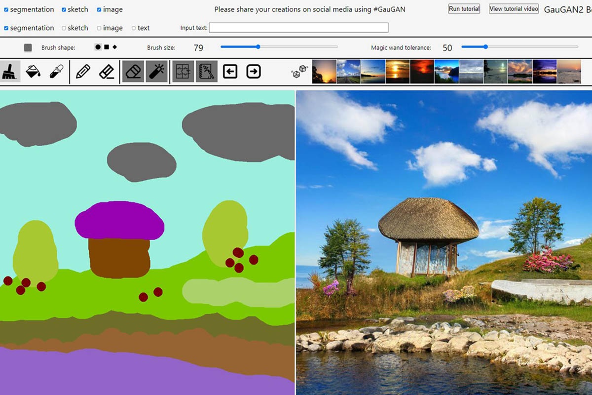Screen dimensions: 592x395
Task: Open the gray brush color swatch
Action: tap(28, 47)
